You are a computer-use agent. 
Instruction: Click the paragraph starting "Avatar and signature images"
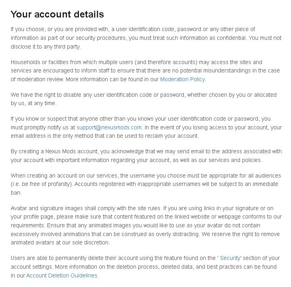(146, 225)
